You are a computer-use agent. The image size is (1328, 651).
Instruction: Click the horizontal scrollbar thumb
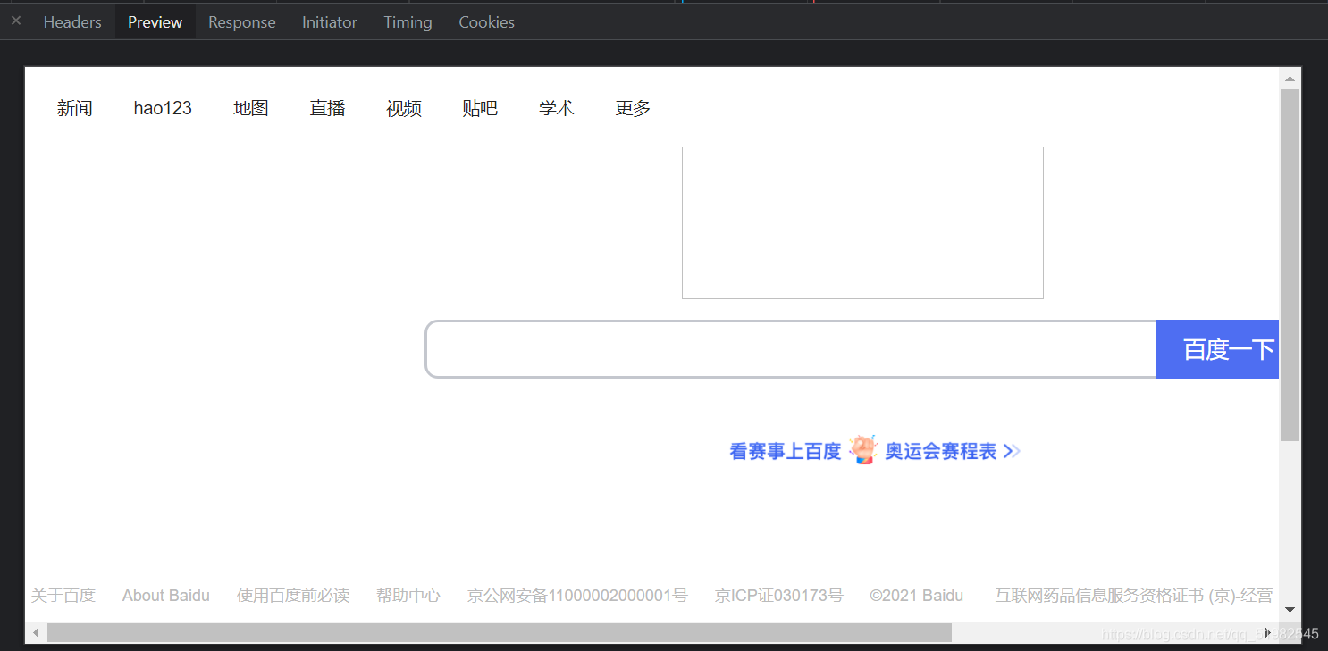coord(500,632)
